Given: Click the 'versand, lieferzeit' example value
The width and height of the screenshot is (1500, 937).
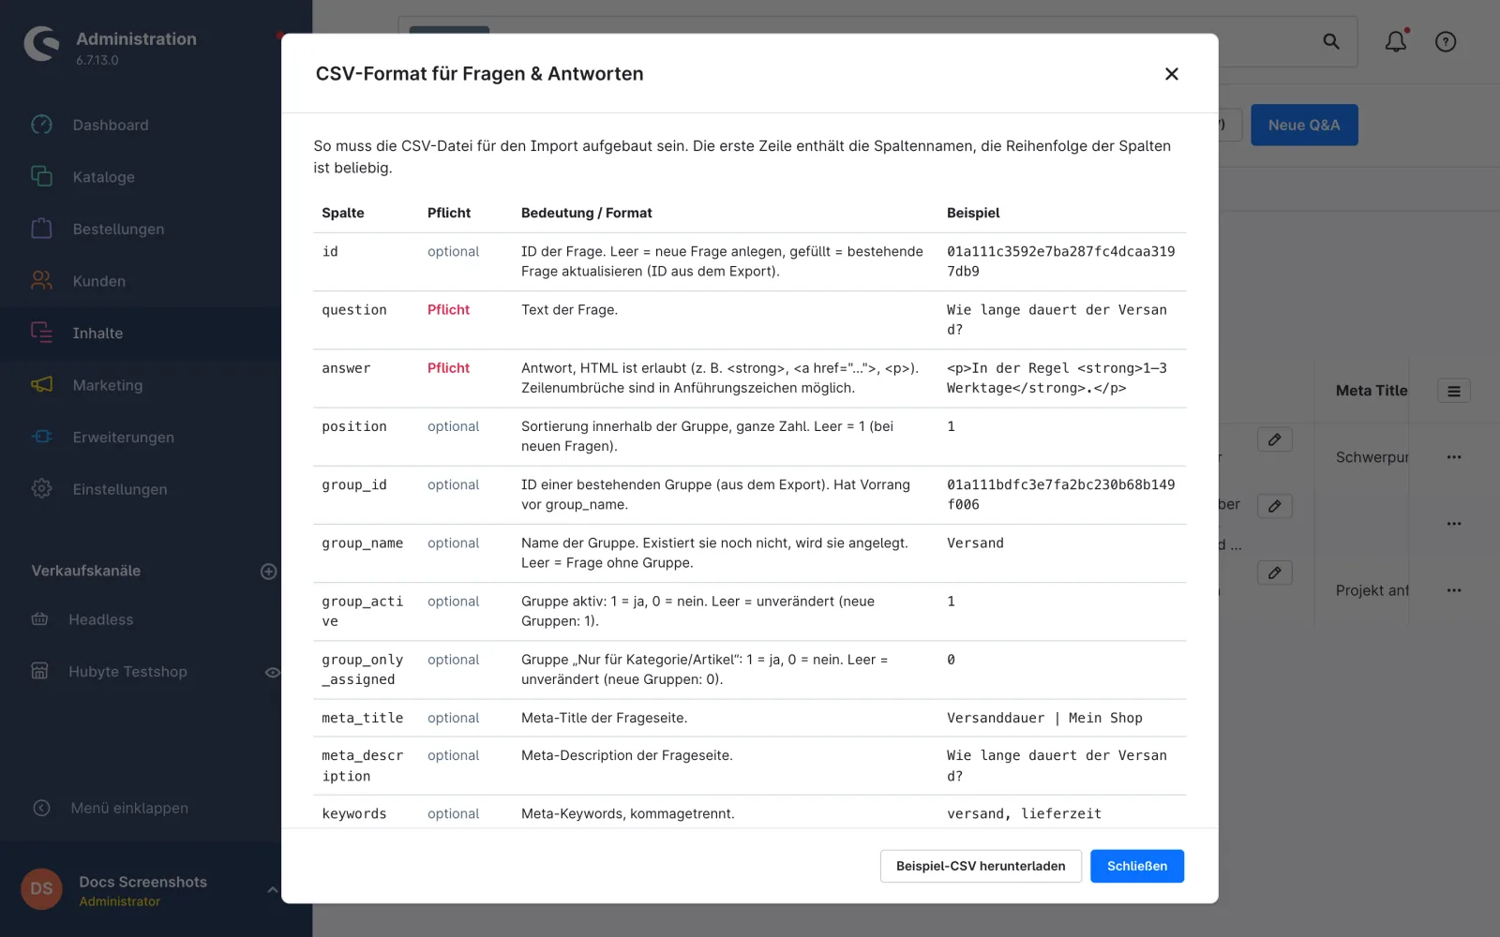Looking at the screenshot, I should (x=1024, y=813).
